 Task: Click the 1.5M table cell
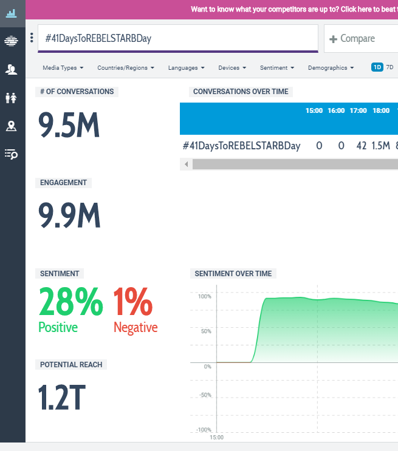point(381,146)
